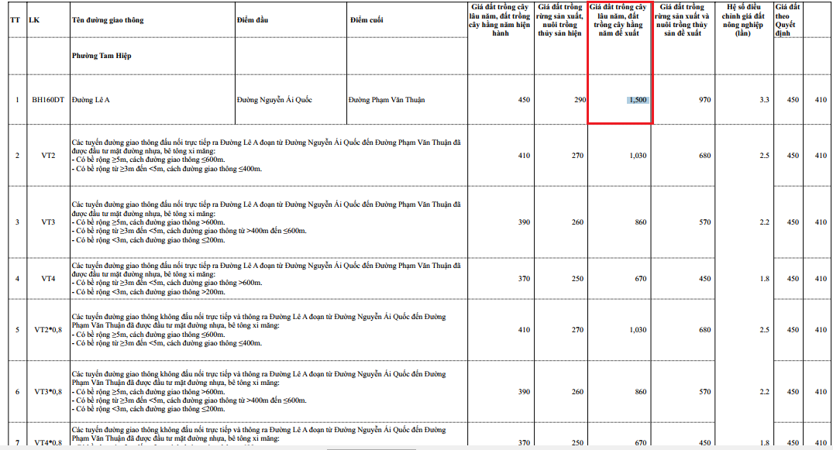
Task: Click the 'Đường Nguyễn Ái Quốc' start point cell
Action: click(x=274, y=100)
